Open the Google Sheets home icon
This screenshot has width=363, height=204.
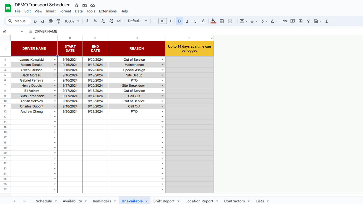8,8
